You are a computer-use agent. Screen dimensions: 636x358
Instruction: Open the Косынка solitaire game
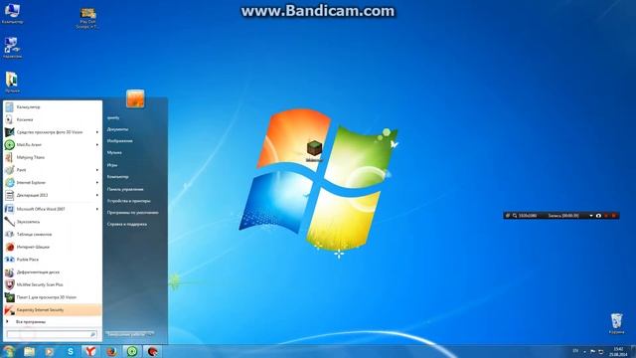coord(52,119)
